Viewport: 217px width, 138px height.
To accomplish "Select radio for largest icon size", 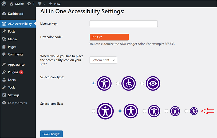I will (x=93, y=111).
